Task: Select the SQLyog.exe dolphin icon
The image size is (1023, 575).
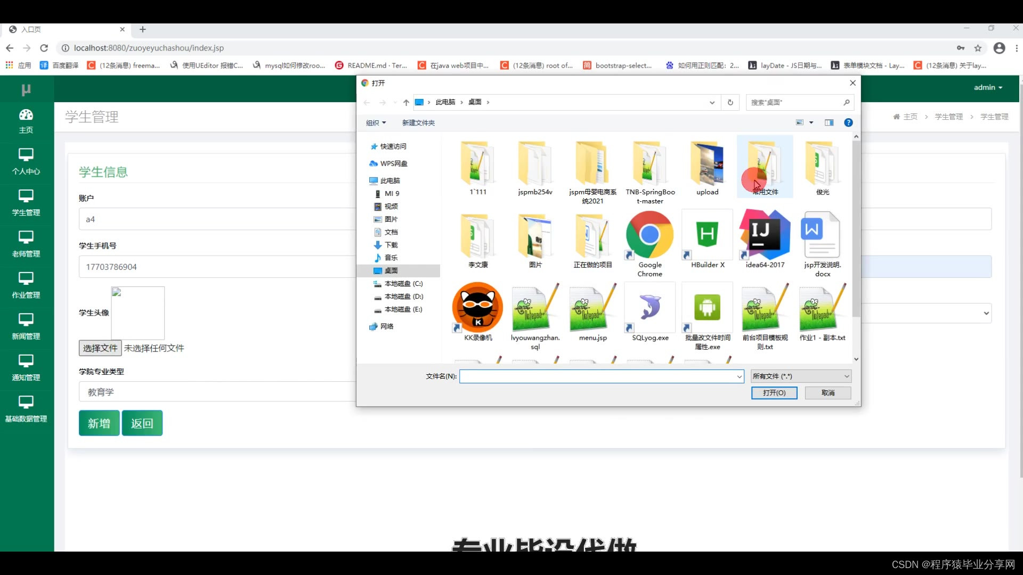Action: click(x=649, y=308)
